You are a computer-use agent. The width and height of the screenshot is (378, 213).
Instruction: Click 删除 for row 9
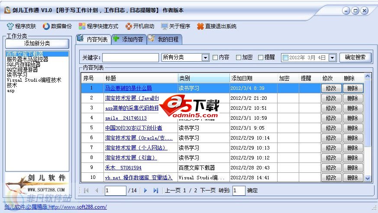353,168
